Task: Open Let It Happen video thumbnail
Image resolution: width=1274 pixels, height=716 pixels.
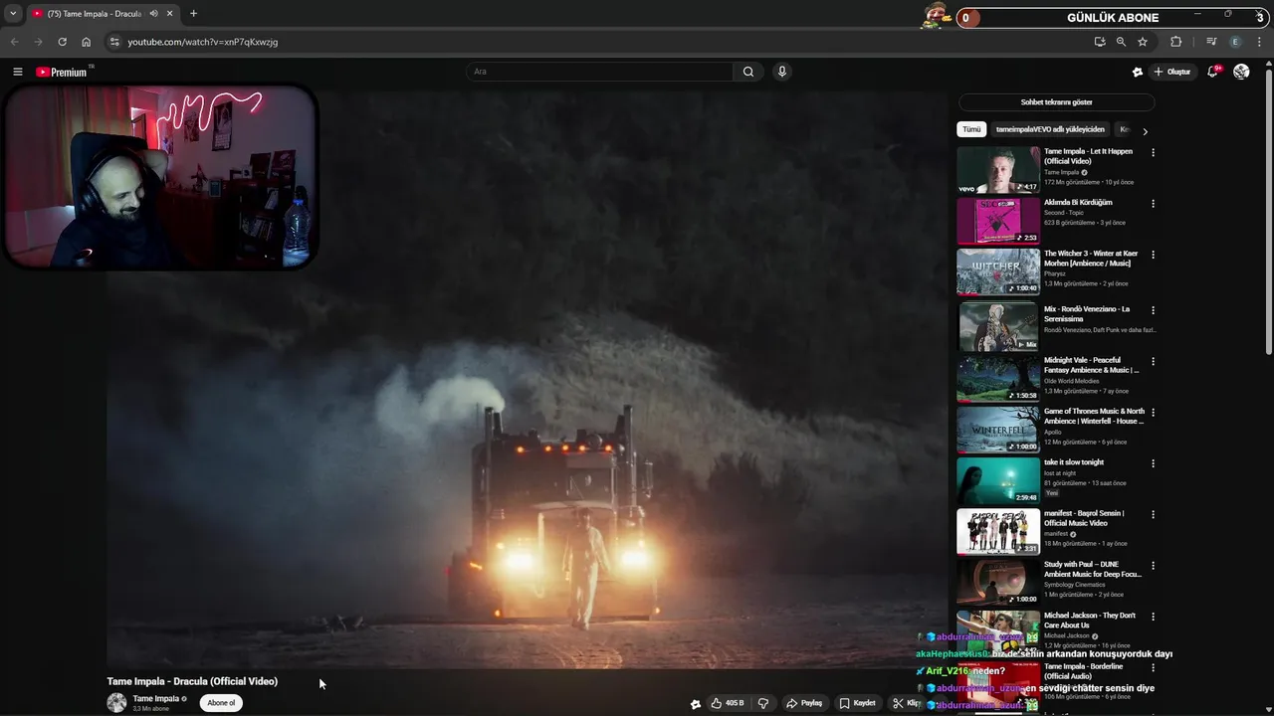Action: pyautogui.click(x=998, y=170)
